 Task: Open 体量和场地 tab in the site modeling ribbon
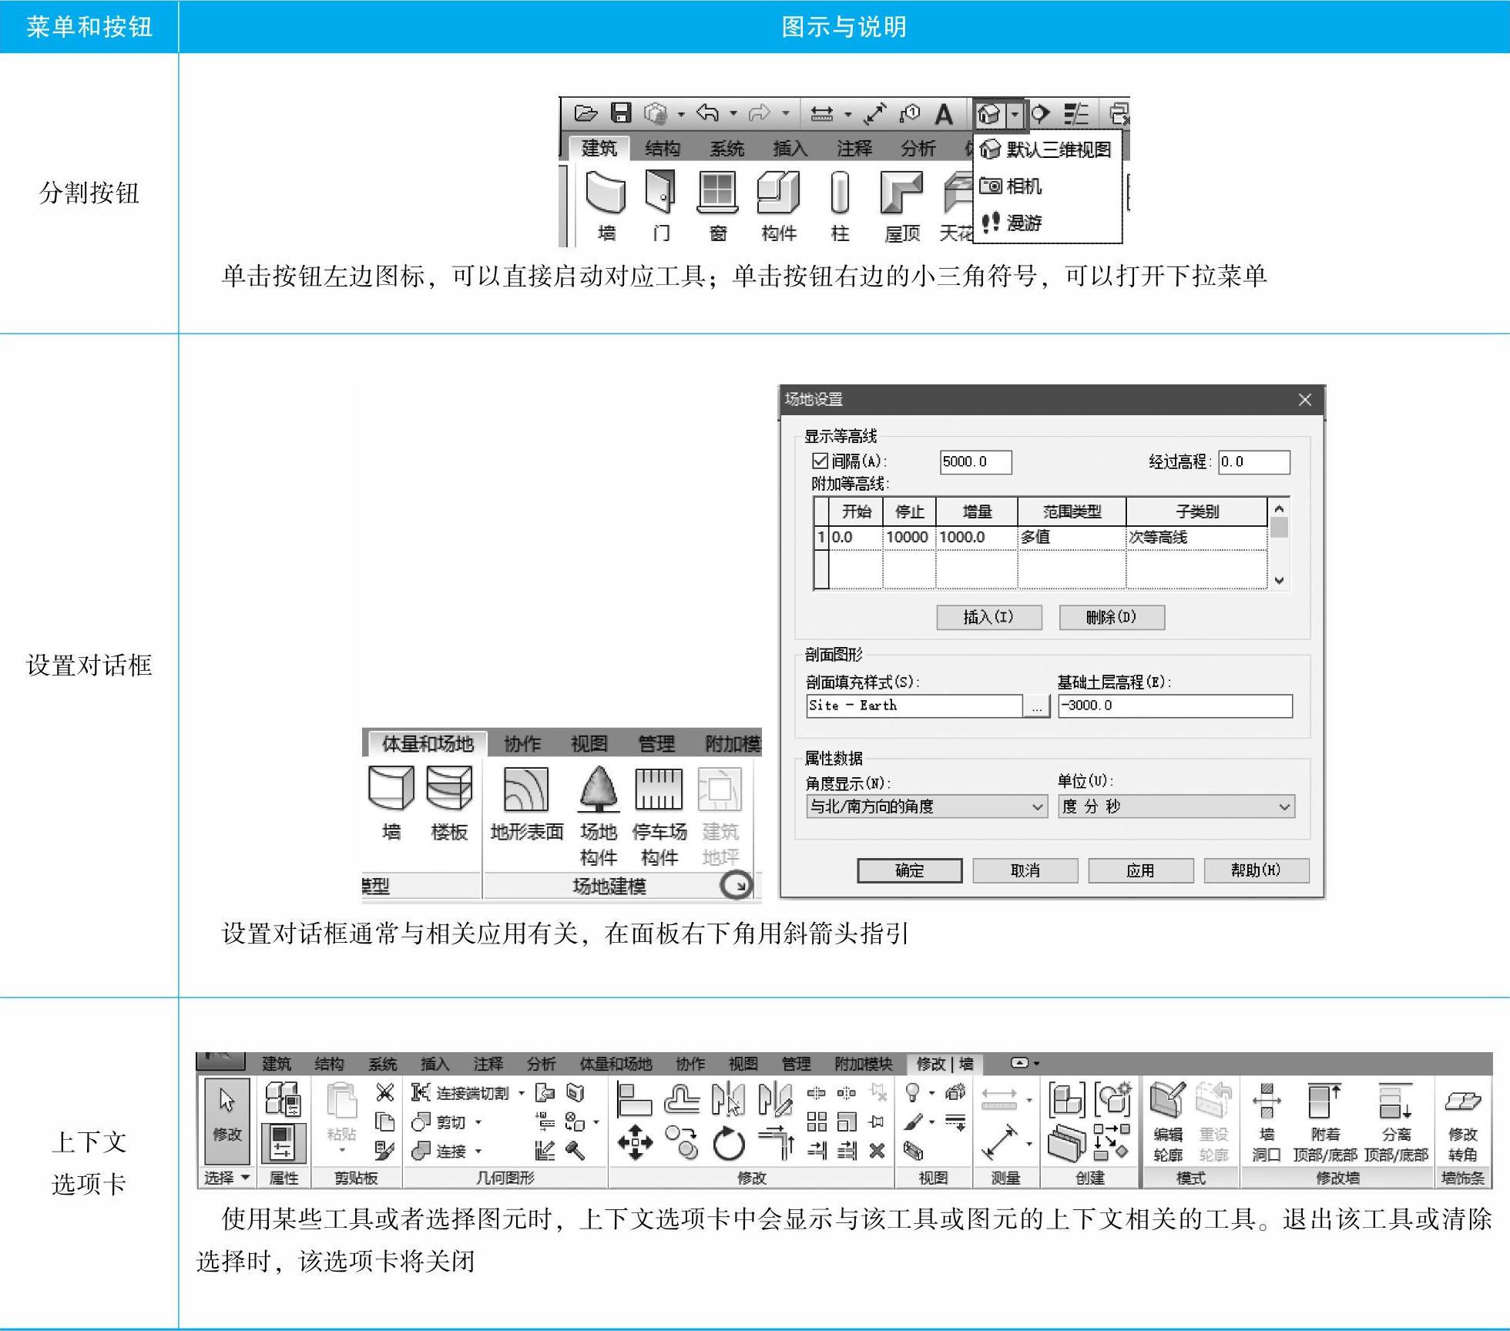tap(427, 743)
